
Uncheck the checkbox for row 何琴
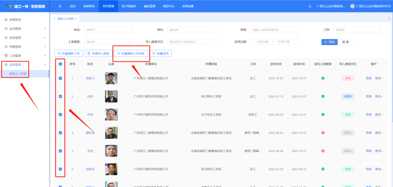60,115
